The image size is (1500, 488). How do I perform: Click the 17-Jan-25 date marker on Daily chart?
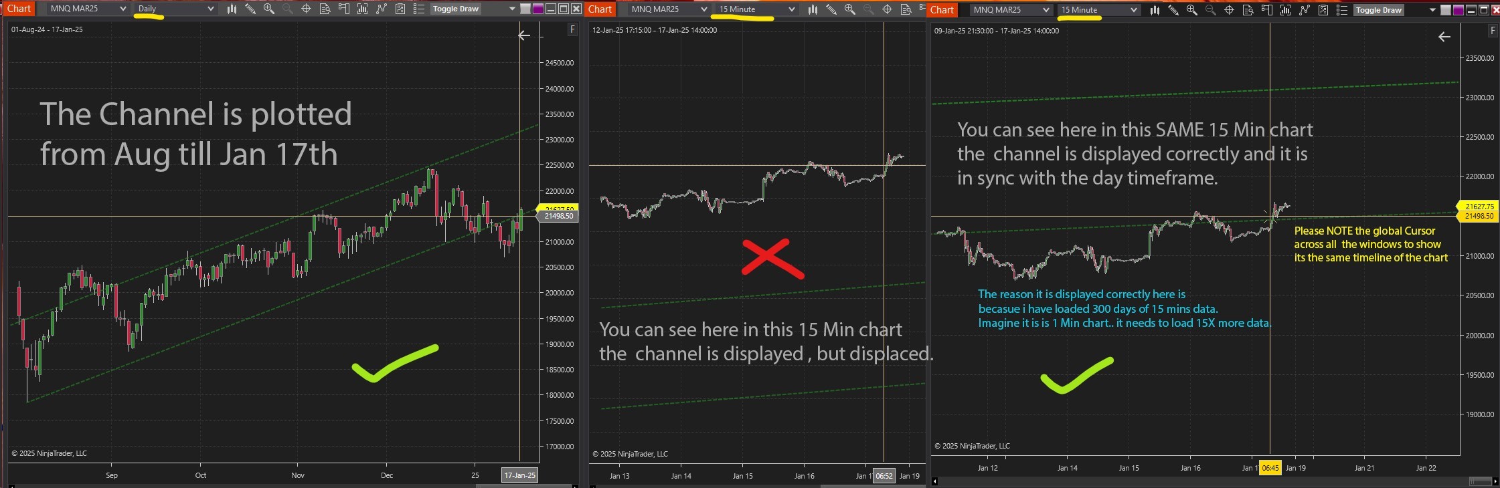coord(519,475)
